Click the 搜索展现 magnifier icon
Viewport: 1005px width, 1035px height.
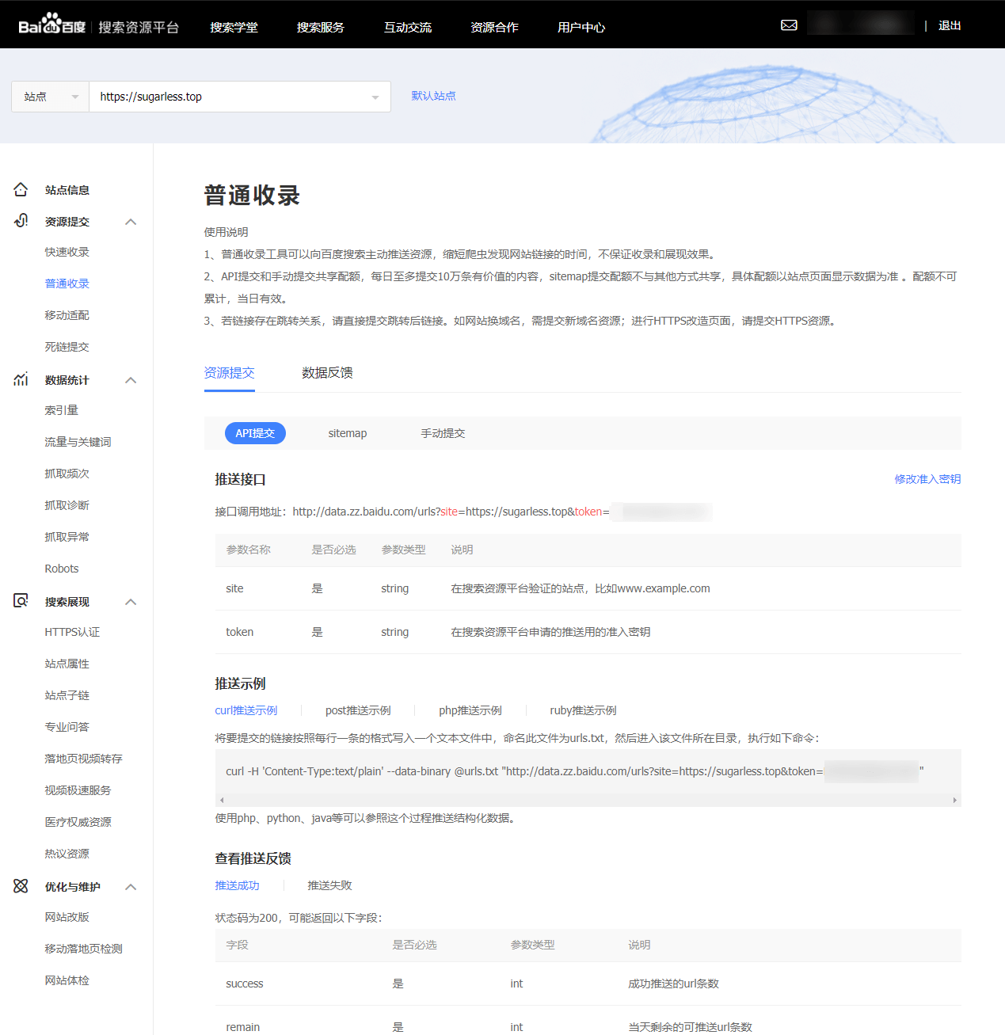pos(21,601)
